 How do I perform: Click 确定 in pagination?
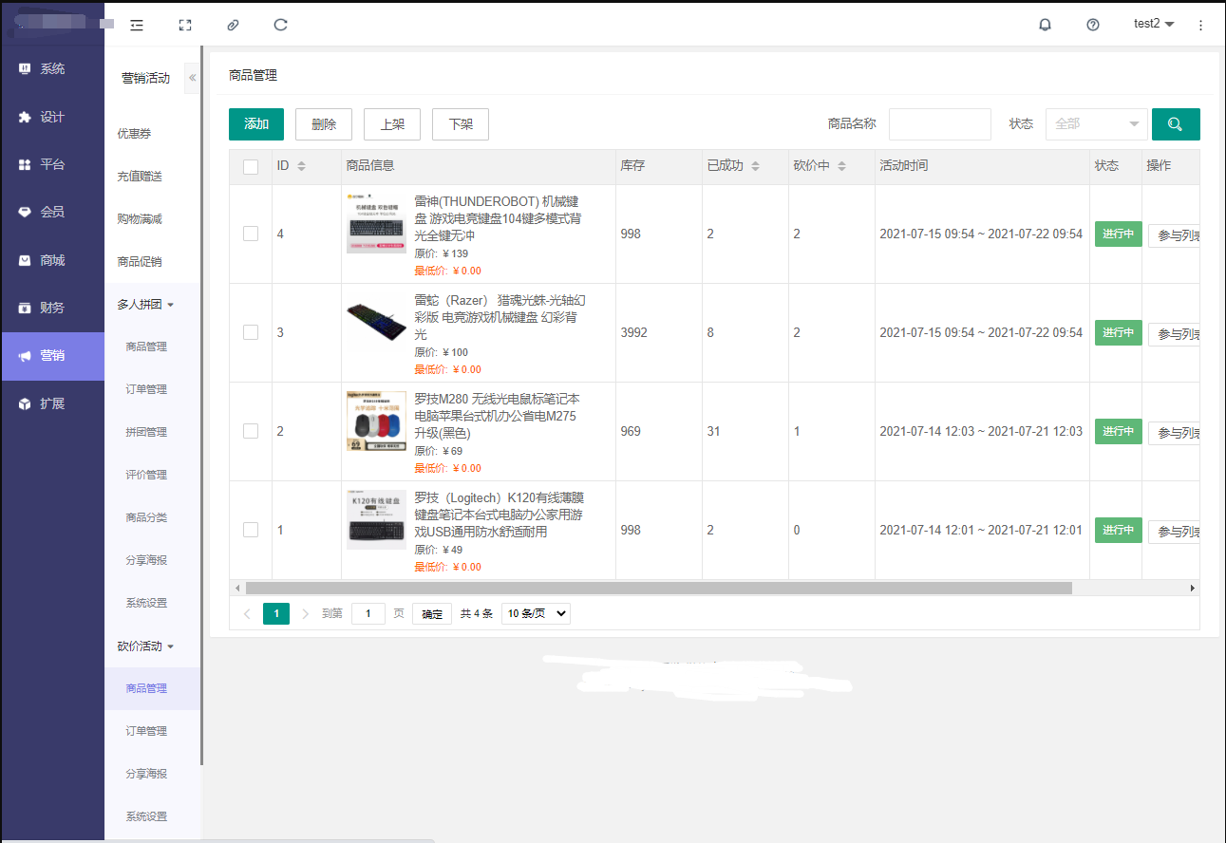pos(432,614)
